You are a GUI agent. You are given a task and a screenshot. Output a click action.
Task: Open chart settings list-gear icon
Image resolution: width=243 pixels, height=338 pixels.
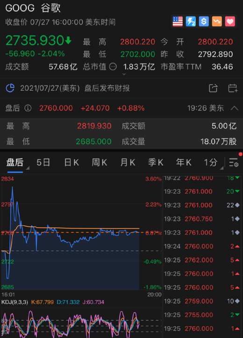pos(234,162)
